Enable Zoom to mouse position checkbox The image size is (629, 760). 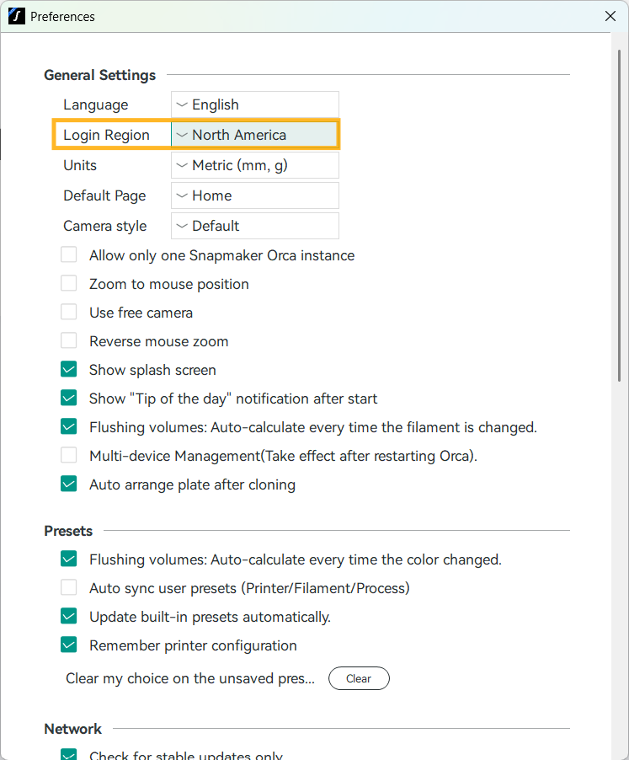click(x=69, y=284)
